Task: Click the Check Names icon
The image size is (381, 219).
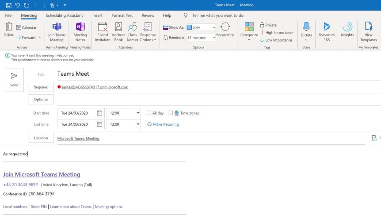Action: (132, 27)
